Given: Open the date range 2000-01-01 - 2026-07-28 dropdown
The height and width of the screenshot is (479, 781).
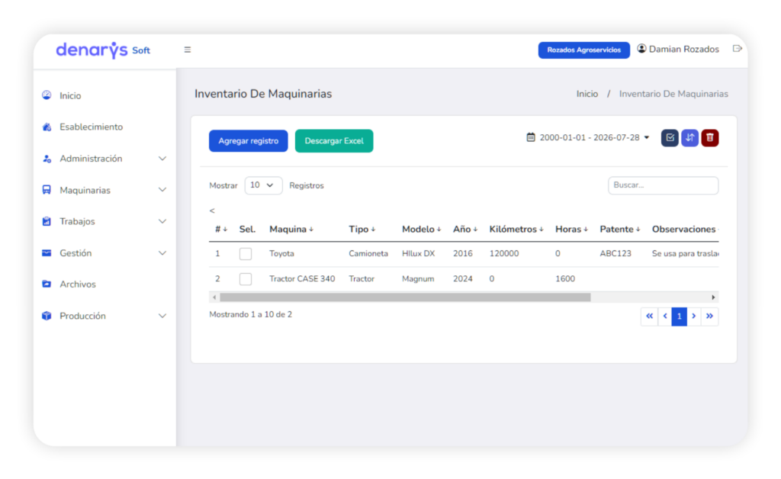Looking at the screenshot, I should click(x=588, y=137).
